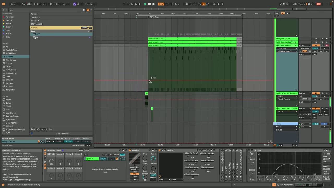
Task: Enable the Draw Mode pencil
Action: tap(281, 4)
